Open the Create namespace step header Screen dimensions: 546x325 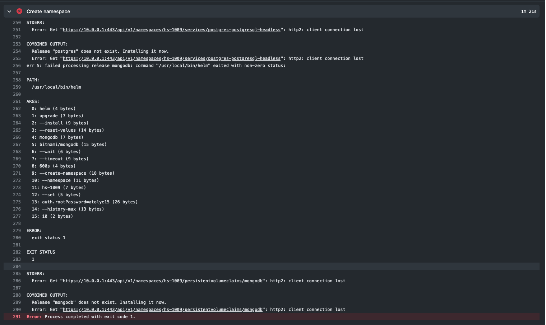coord(271,11)
